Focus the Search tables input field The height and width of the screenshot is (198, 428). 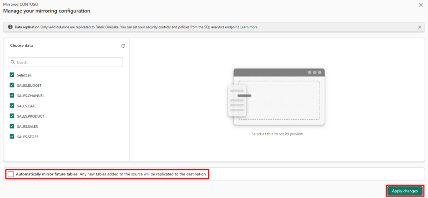[x=66, y=62]
